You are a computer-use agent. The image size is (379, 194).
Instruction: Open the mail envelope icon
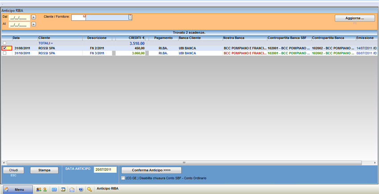coord(72,190)
